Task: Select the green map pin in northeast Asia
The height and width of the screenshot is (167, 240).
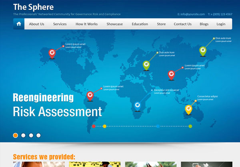Action: [203, 50]
